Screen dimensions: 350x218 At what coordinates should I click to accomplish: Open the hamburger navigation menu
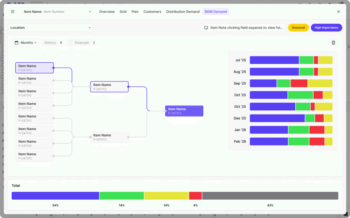point(13,11)
